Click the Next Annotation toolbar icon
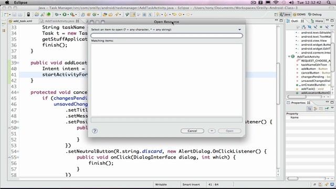336x189 pixels. point(157,15)
